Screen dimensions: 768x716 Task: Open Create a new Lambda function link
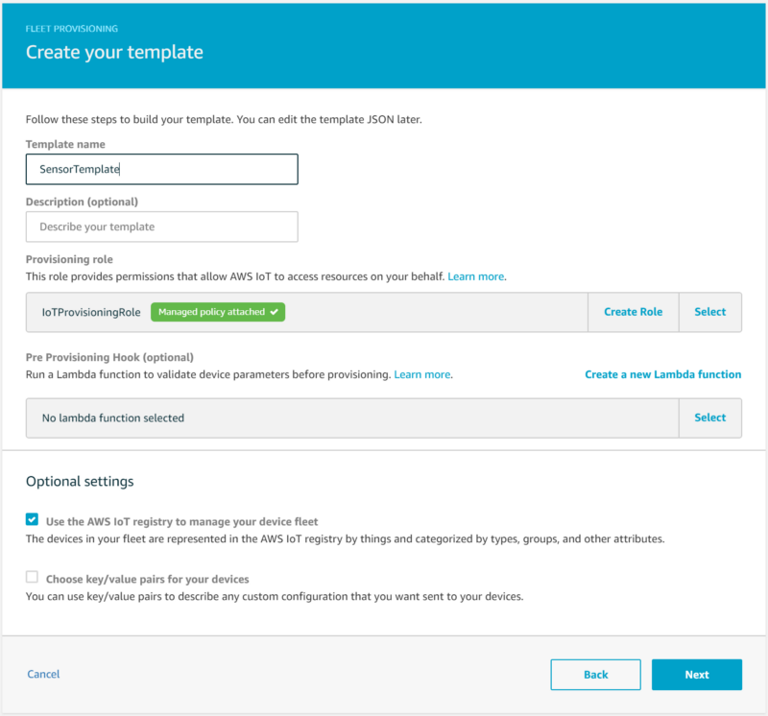click(662, 374)
